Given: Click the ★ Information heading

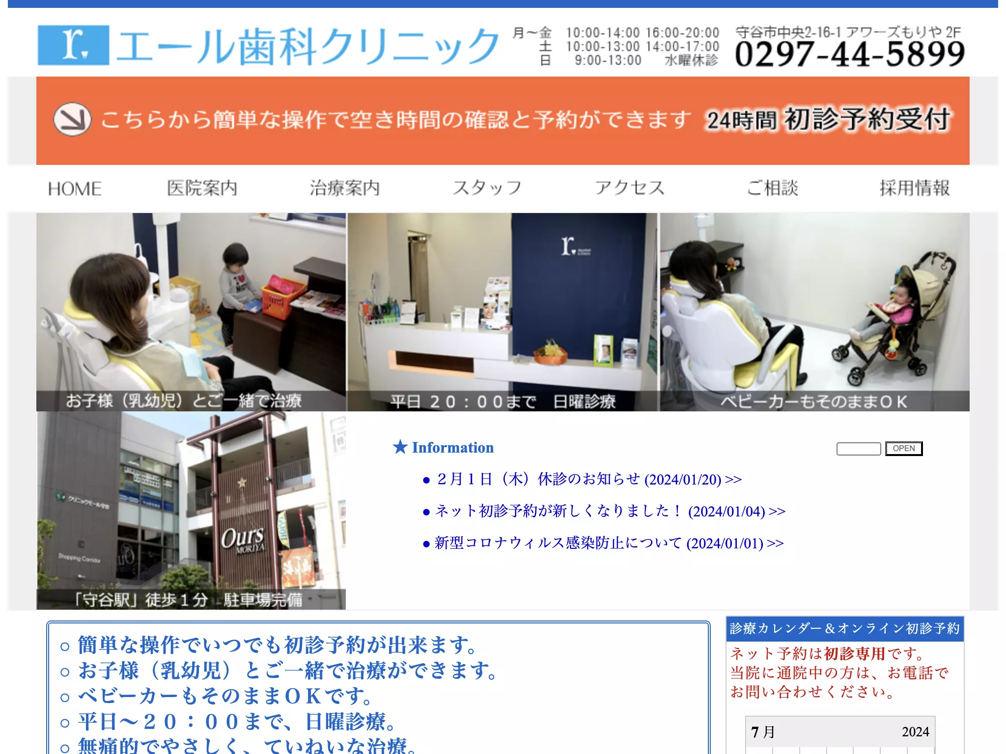Looking at the screenshot, I should 443,447.
